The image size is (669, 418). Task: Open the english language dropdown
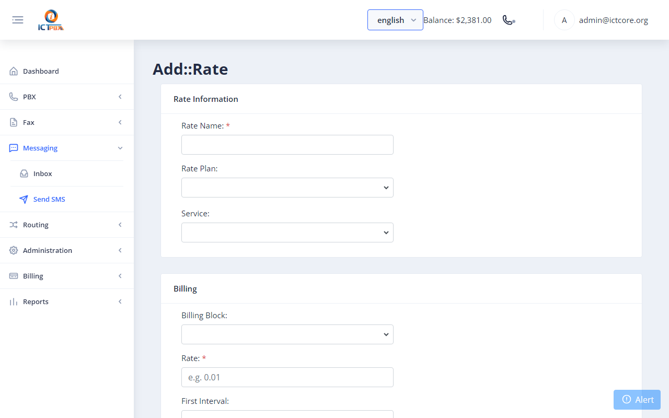[x=395, y=20]
